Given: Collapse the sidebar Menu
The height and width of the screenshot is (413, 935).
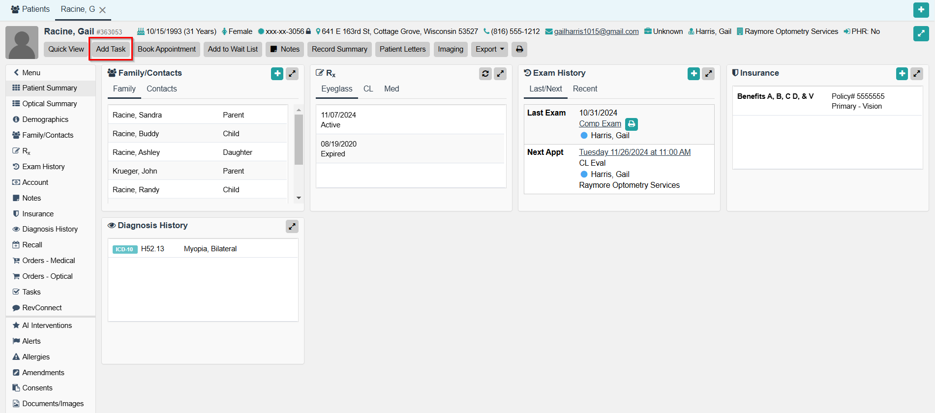Looking at the screenshot, I should coord(27,73).
